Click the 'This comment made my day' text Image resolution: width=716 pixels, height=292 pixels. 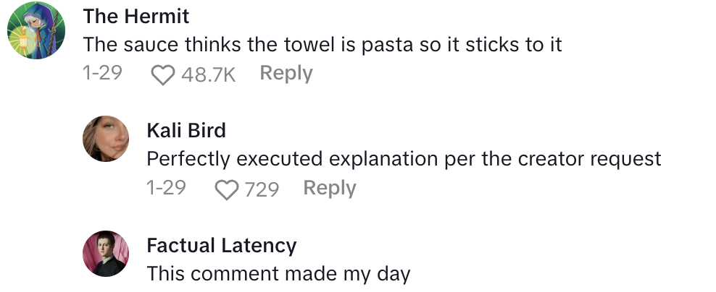click(278, 274)
